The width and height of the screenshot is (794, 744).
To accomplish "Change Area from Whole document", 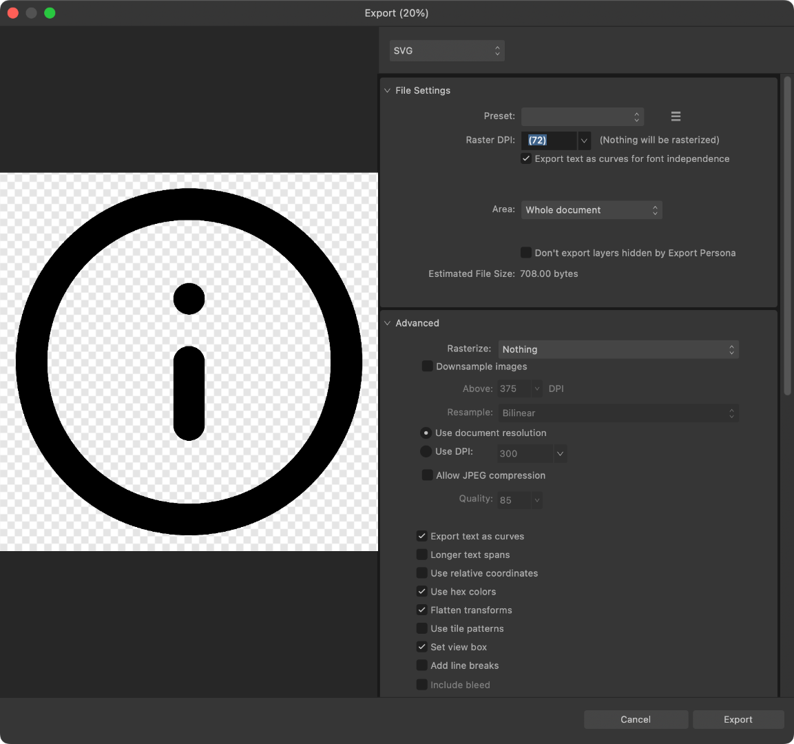I will click(x=591, y=210).
